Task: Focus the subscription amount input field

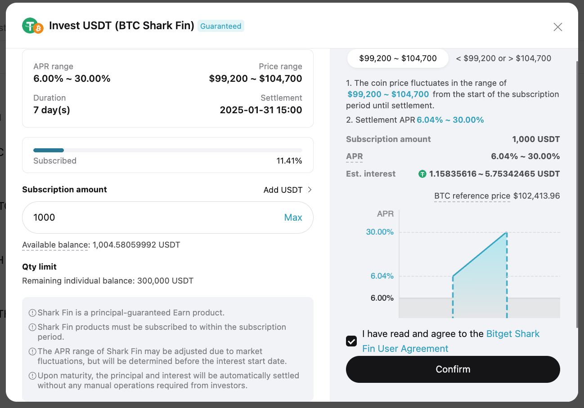Action: pyautogui.click(x=168, y=217)
